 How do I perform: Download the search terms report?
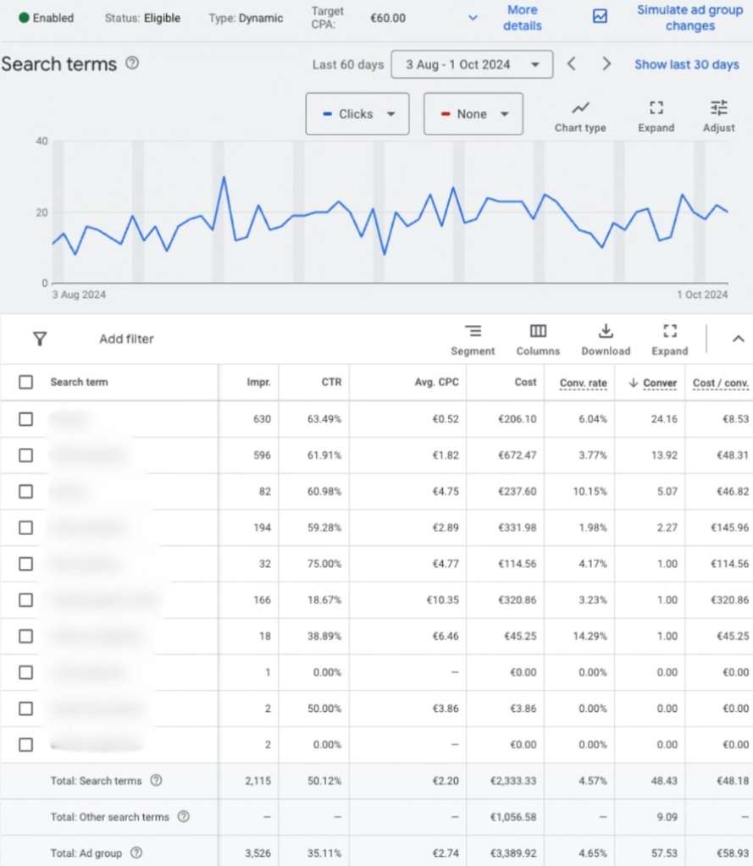pyautogui.click(x=606, y=331)
